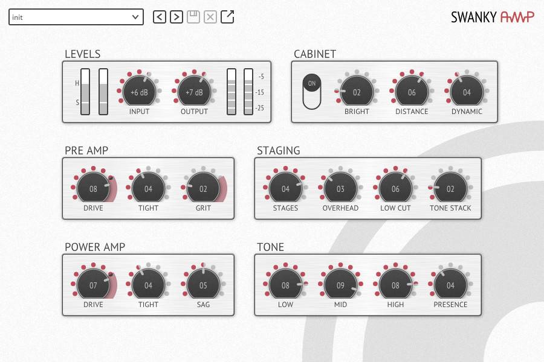Click the Tone Mid knob
Screen dimensions: 544x362
point(340,285)
